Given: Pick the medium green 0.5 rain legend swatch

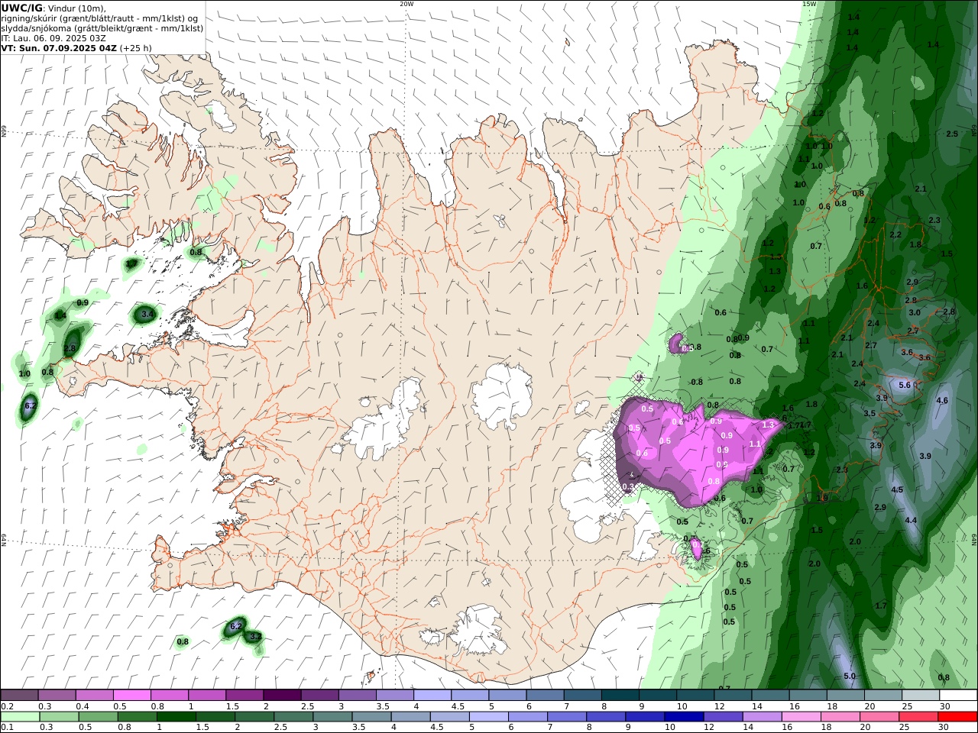Looking at the screenshot, I should coord(97,717).
